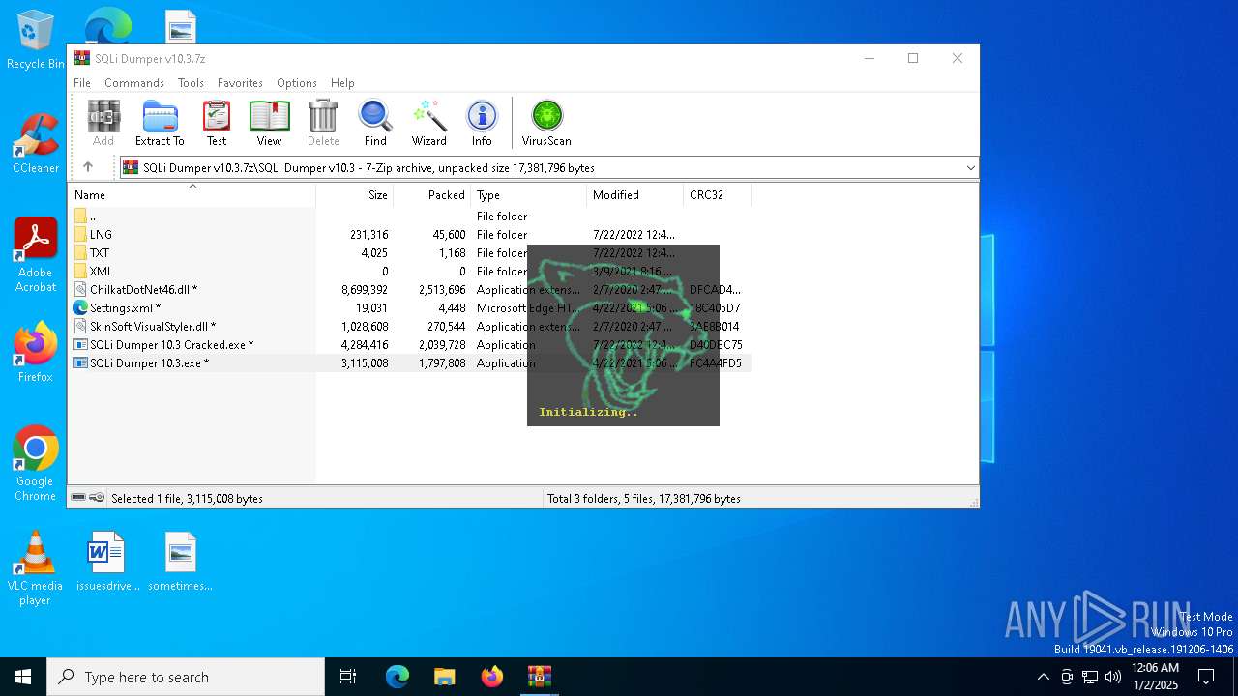
Task: Select the TXT folder
Action: point(410,253)
